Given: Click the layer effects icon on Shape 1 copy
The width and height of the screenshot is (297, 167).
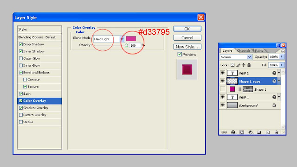Looking at the screenshot, I should (274, 81).
